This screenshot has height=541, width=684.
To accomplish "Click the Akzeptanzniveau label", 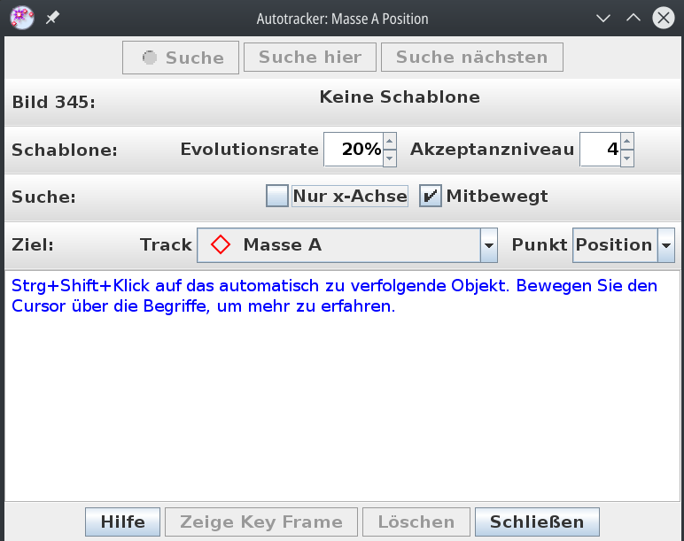I will (492, 149).
